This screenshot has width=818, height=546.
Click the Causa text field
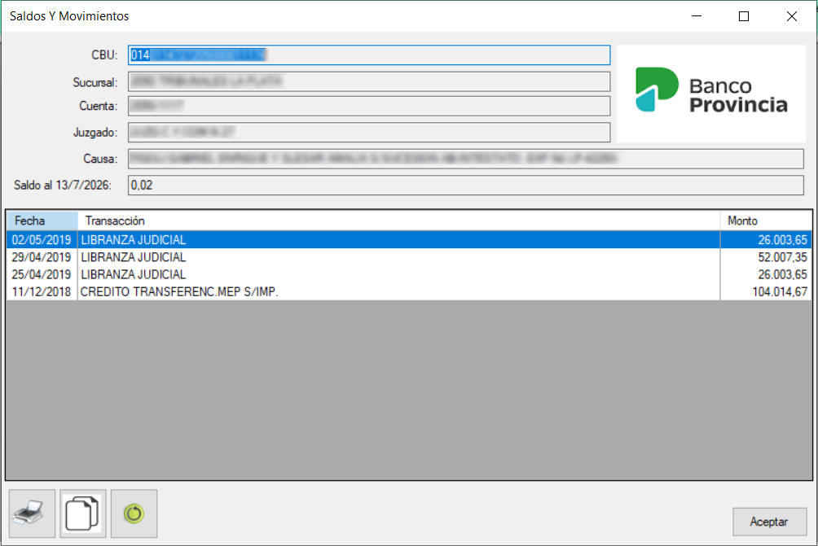(465, 159)
